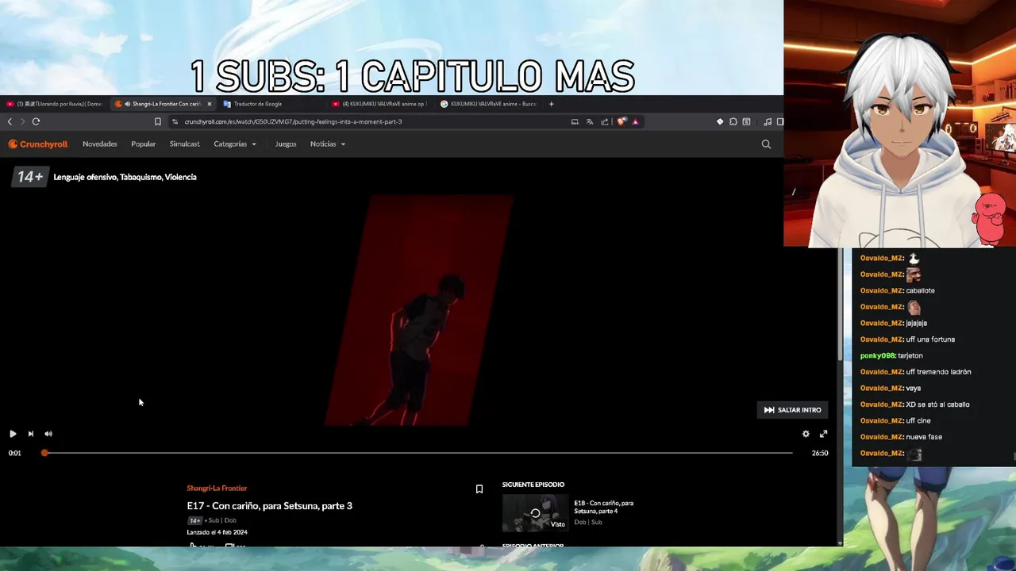
Task: Click the chat message 'XD se ató al caballo'
Action: tap(937, 404)
